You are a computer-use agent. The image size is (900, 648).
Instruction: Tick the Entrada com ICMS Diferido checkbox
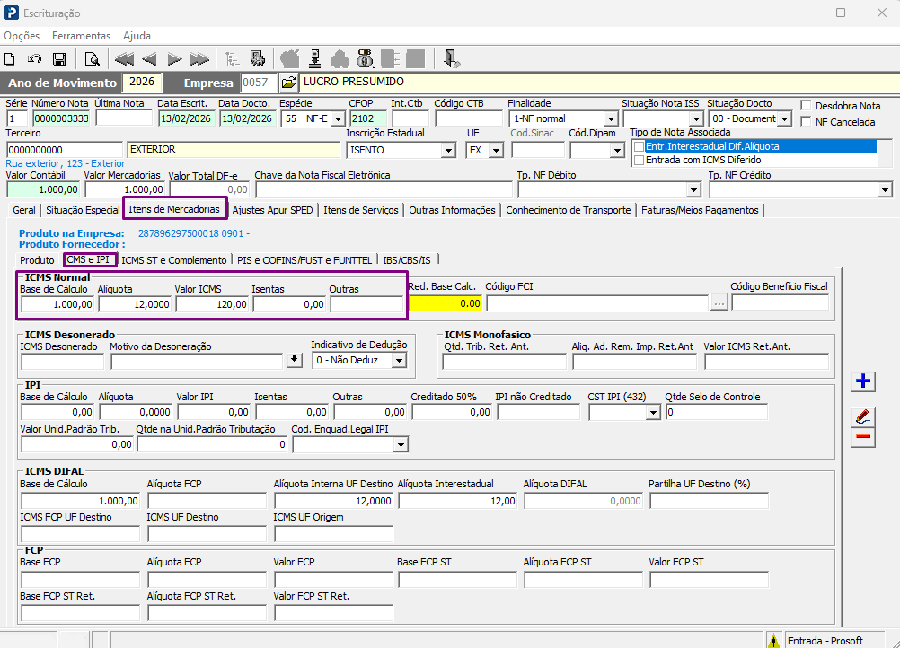(x=639, y=160)
